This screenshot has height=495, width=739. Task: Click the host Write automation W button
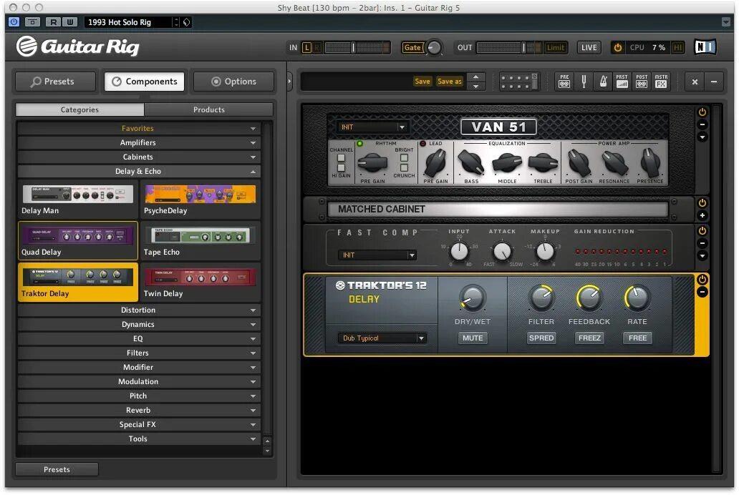pos(69,21)
